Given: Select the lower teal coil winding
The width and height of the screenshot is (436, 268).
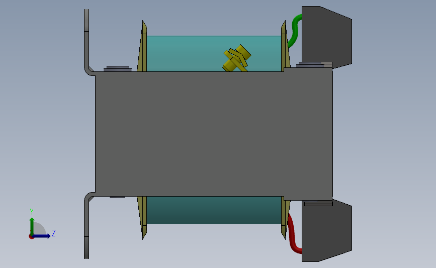Looking at the screenshot, I should point(214,210).
